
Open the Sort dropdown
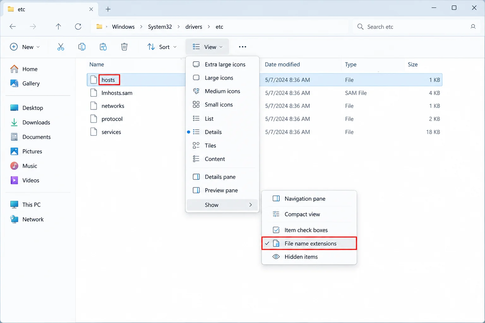click(162, 47)
